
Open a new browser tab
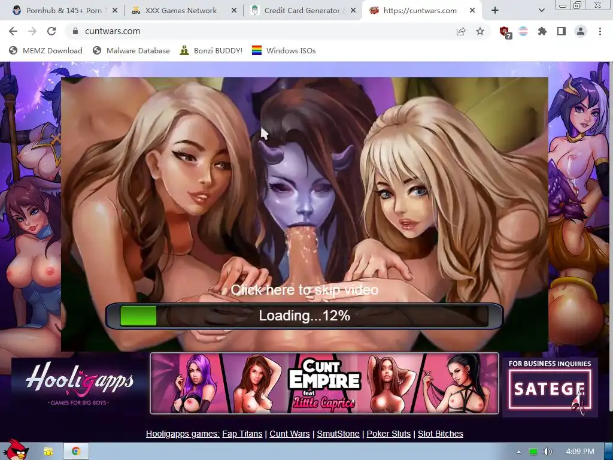pyautogui.click(x=495, y=11)
